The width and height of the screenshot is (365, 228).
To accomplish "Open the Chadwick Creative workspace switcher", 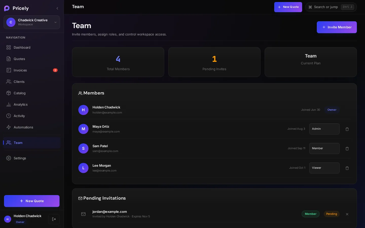I will tap(32, 22).
